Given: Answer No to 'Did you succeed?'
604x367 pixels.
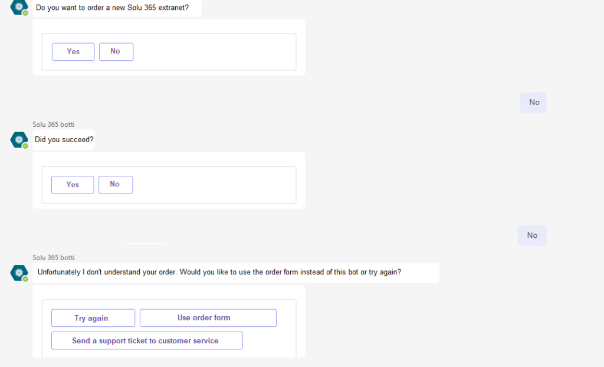Looking at the screenshot, I should 116,185.
